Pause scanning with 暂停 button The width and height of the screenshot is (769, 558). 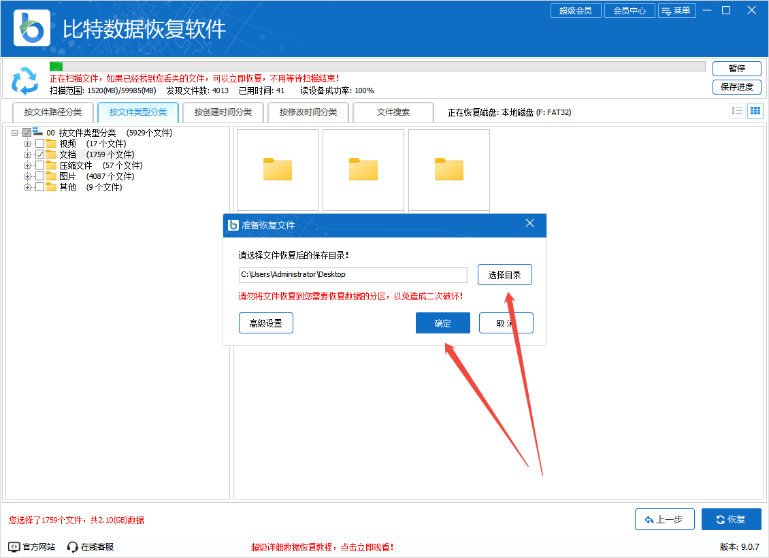tap(736, 68)
